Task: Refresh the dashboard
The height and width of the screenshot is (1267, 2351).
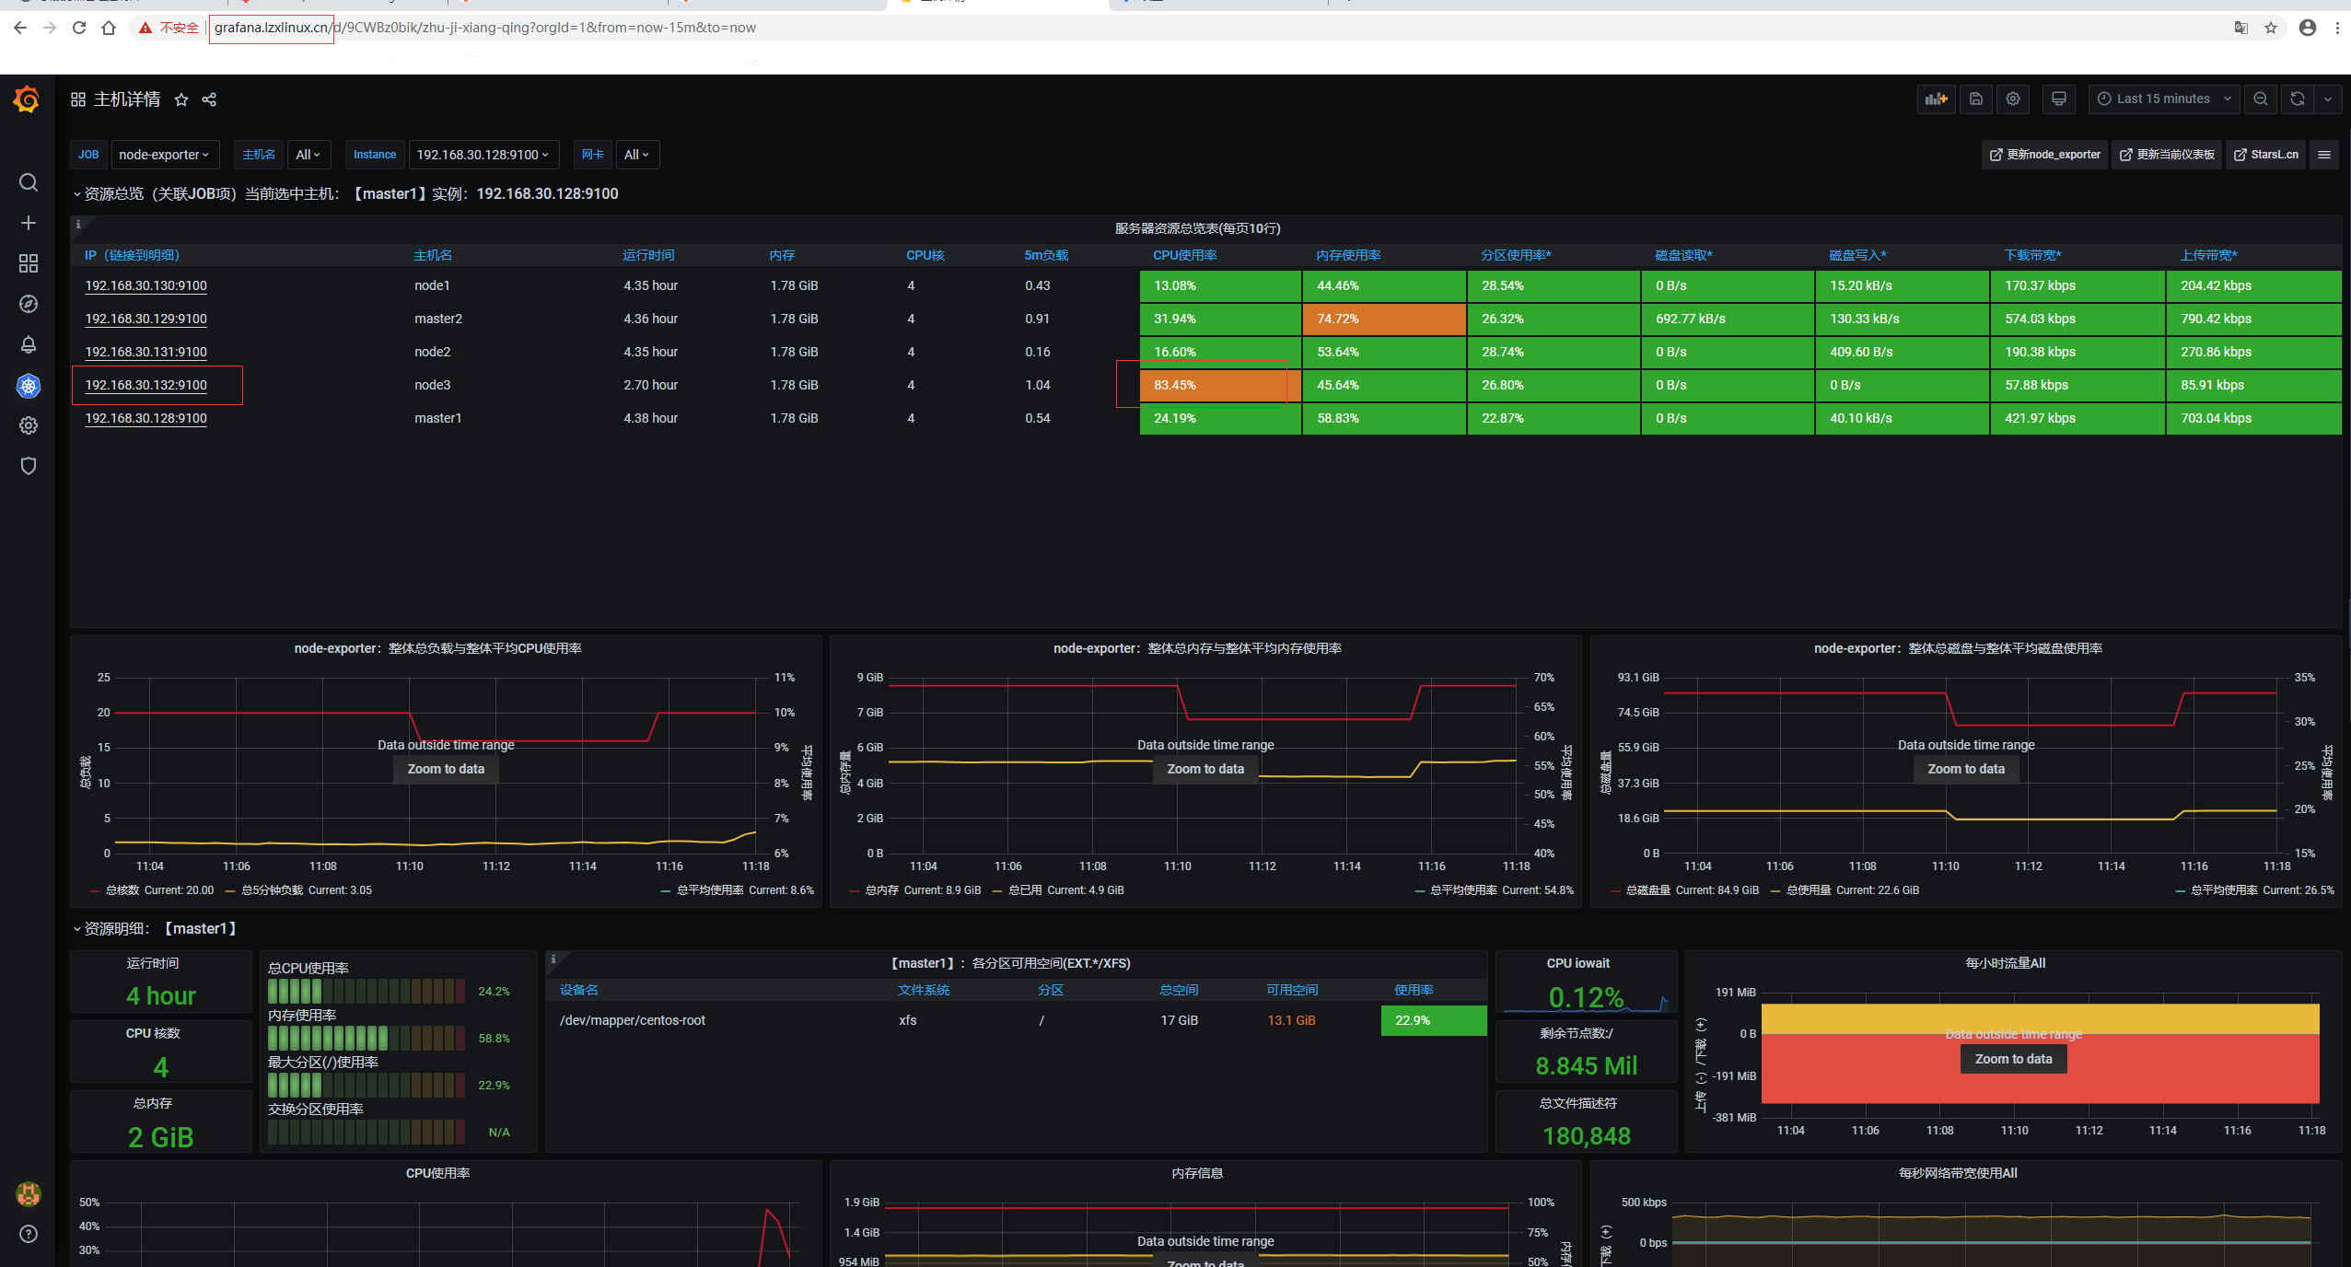Action: tap(2298, 99)
